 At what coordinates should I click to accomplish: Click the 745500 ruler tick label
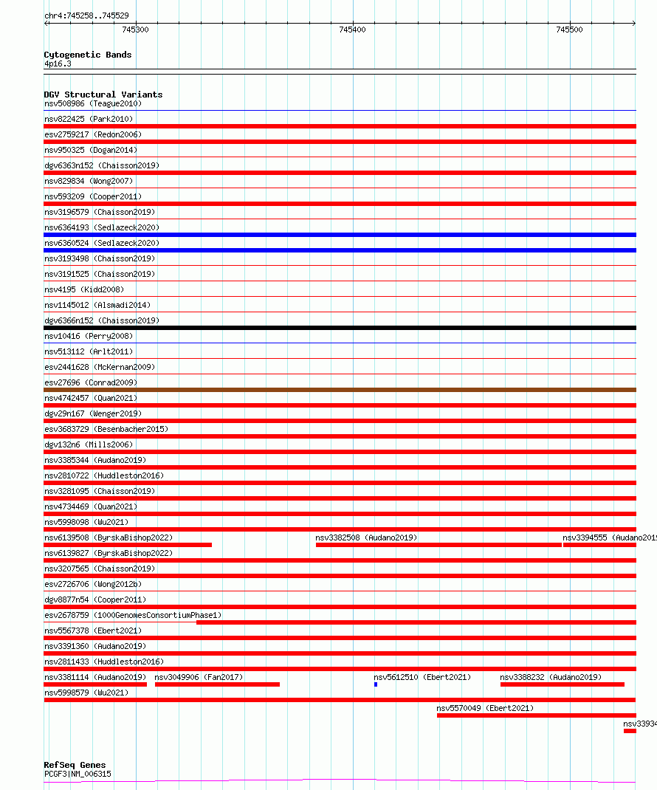pos(569,30)
